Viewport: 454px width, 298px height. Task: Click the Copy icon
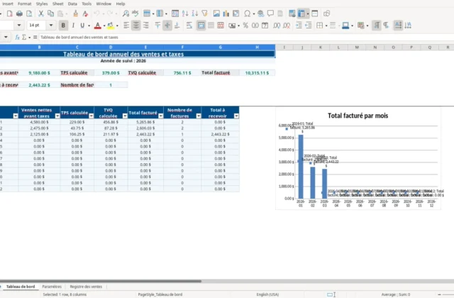[50, 13]
